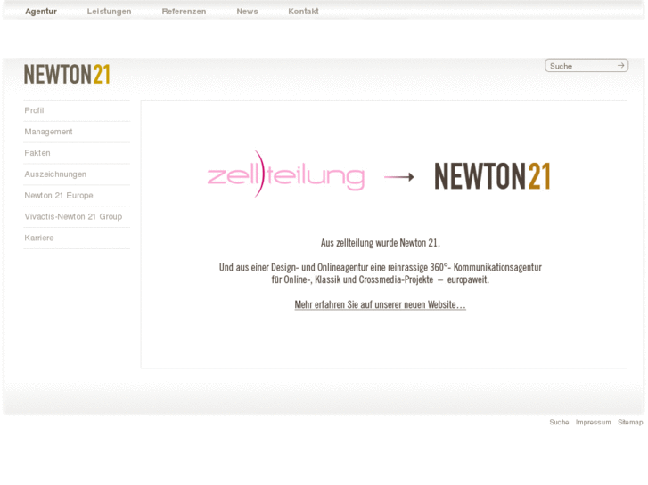The image size is (648, 485).
Task: Follow 'Mehr erfahren Sie auf unserer neuen Website' link
Action: tap(381, 304)
